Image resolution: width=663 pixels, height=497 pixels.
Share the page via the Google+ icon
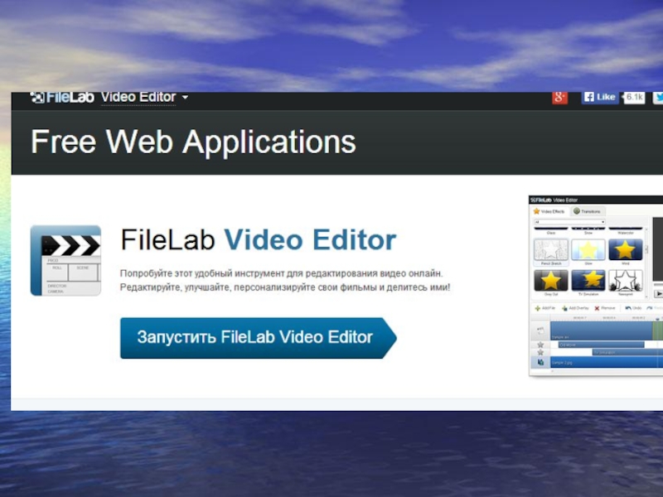click(559, 97)
